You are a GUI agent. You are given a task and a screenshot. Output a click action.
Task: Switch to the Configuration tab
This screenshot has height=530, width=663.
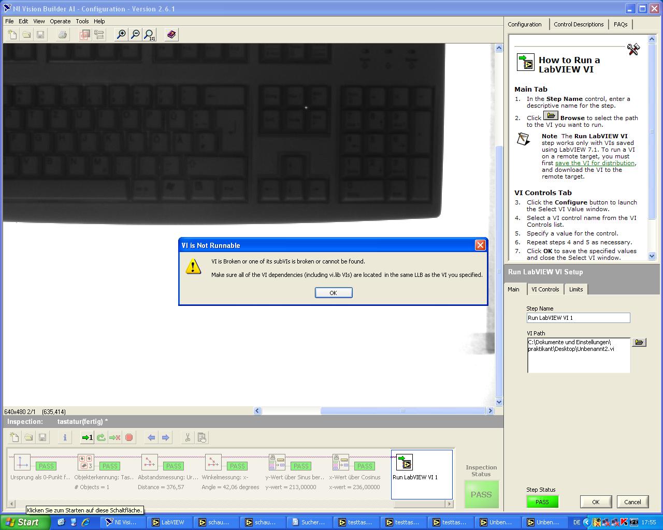tap(525, 24)
